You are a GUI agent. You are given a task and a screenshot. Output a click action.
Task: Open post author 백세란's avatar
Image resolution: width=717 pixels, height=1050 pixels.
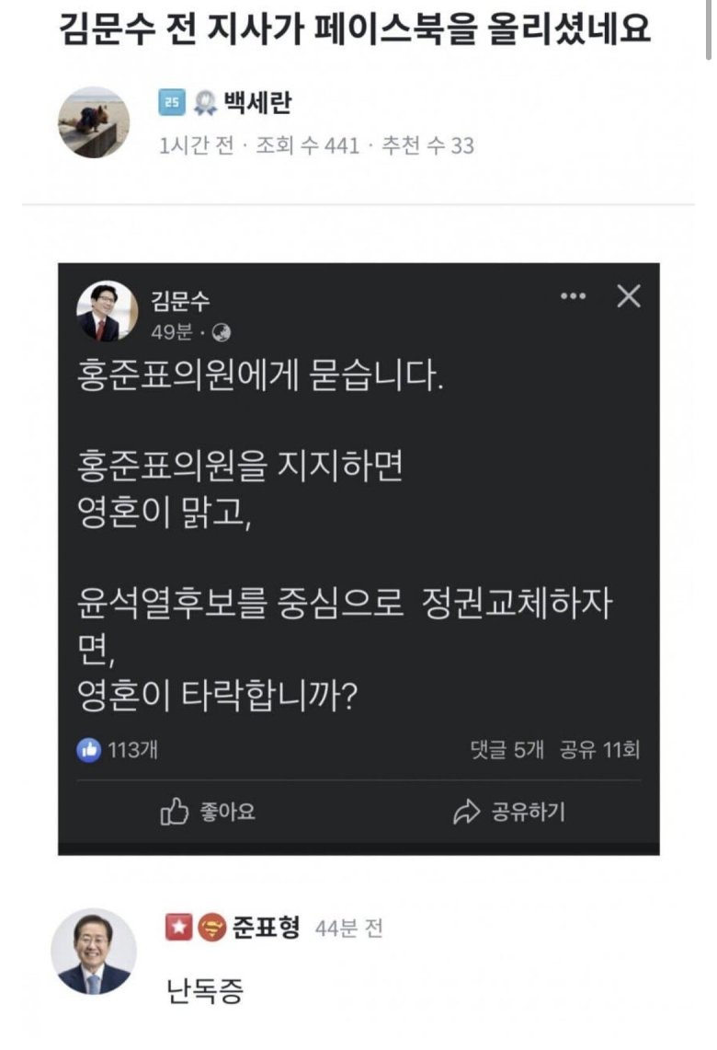click(x=94, y=123)
